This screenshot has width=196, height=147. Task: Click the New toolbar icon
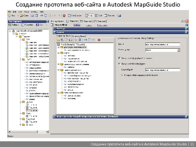pos(9,16)
